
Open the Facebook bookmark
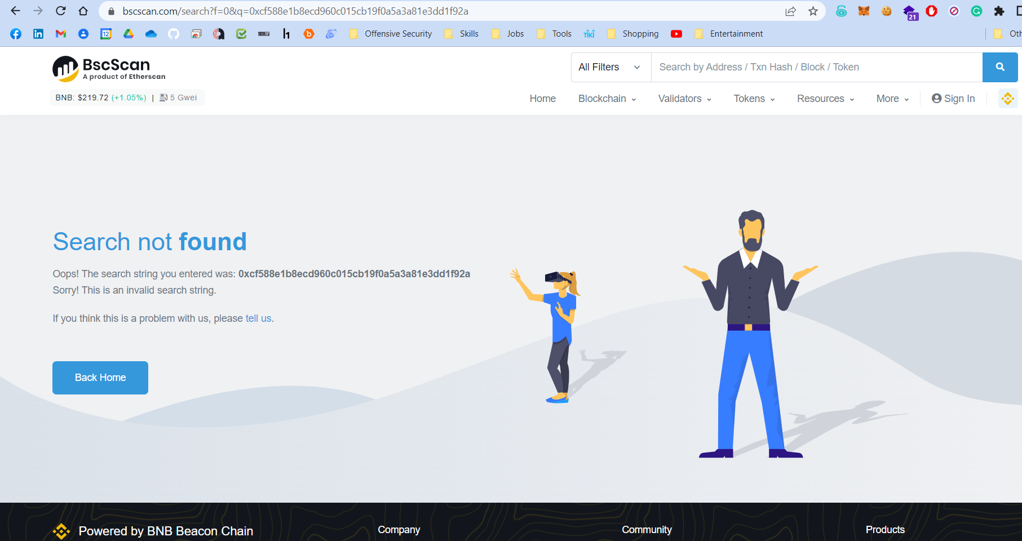[16, 34]
